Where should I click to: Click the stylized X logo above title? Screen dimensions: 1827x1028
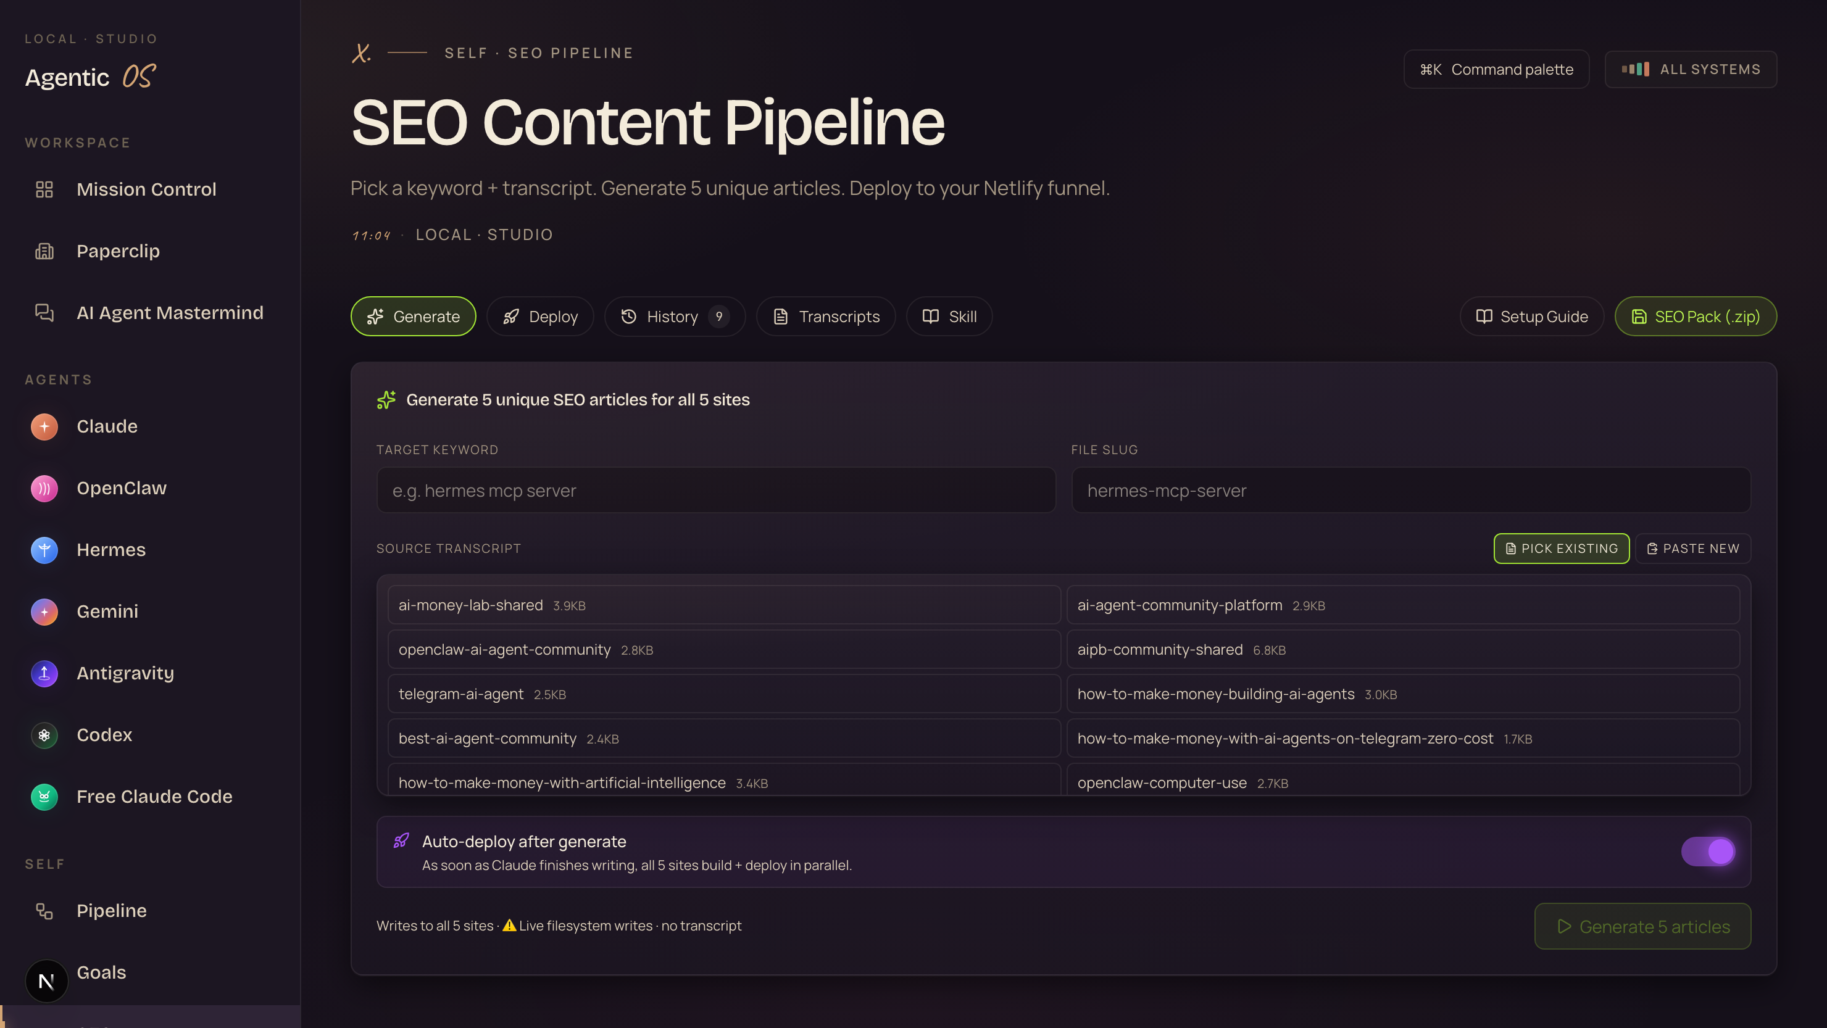tap(361, 53)
